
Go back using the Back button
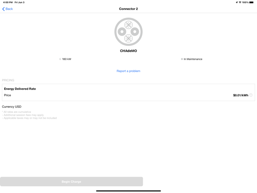tap(7, 9)
